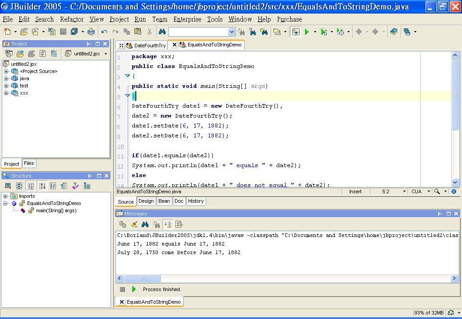This screenshot has width=462, height=319.
Task: Click the magnifier zoom icon in editor status bar
Action: pyautogui.click(x=437, y=191)
